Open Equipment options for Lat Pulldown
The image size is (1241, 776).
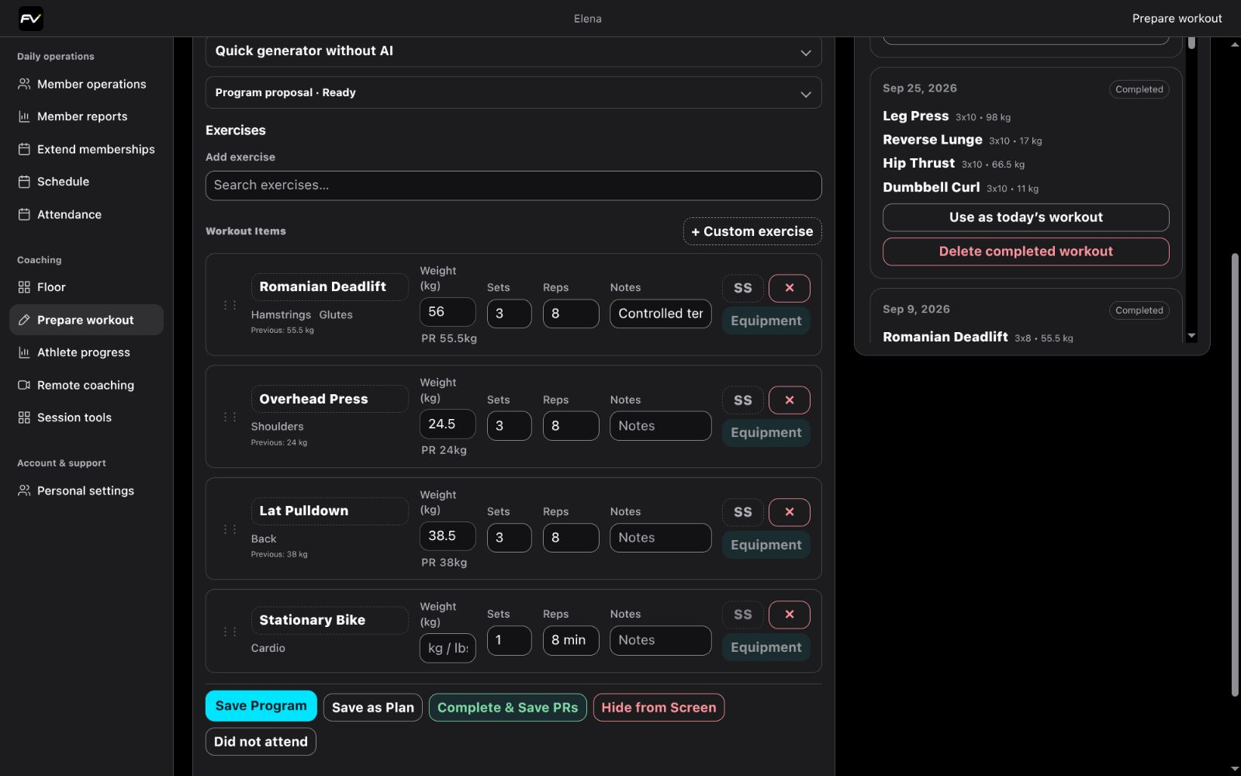pyautogui.click(x=766, y=545)
